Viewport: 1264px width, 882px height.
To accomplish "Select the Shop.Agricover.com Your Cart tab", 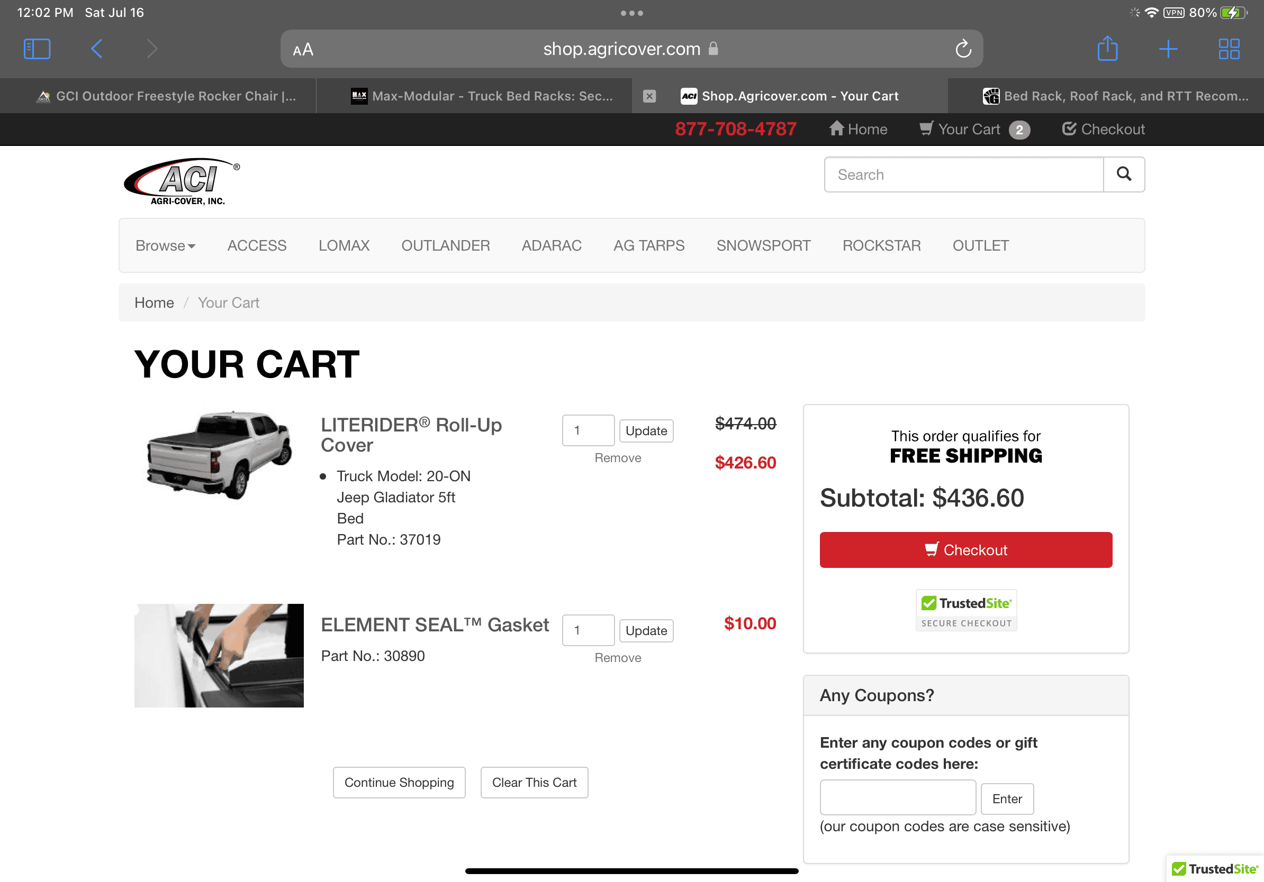I will click(790, 96).
